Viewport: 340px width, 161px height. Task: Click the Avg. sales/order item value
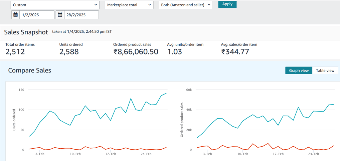[235, 52]
